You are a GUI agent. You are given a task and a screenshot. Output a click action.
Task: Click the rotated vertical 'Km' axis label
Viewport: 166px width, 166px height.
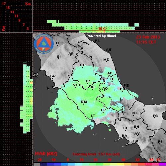click(x=3, y=28)
